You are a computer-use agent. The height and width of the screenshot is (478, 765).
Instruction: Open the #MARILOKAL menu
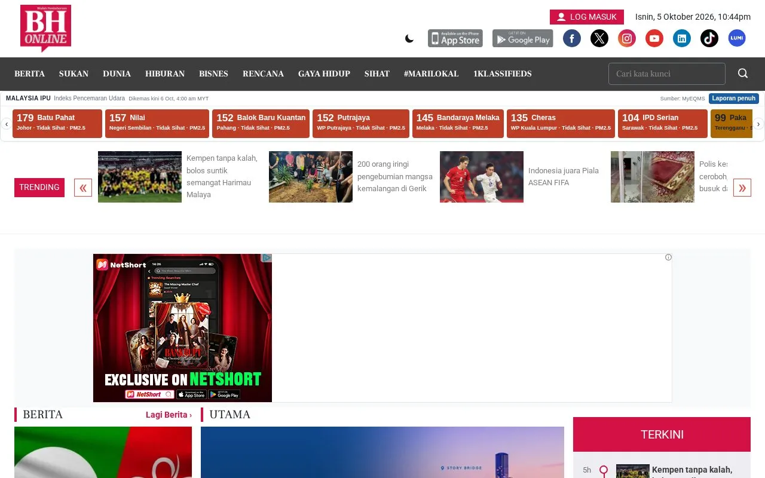tap(432, 74)
